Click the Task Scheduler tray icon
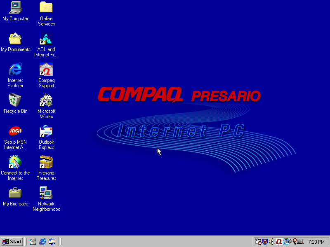This screenshot has height=247, width=330. [258, 242]
